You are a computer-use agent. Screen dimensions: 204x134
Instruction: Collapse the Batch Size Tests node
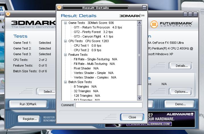click(x=65, y=82)
